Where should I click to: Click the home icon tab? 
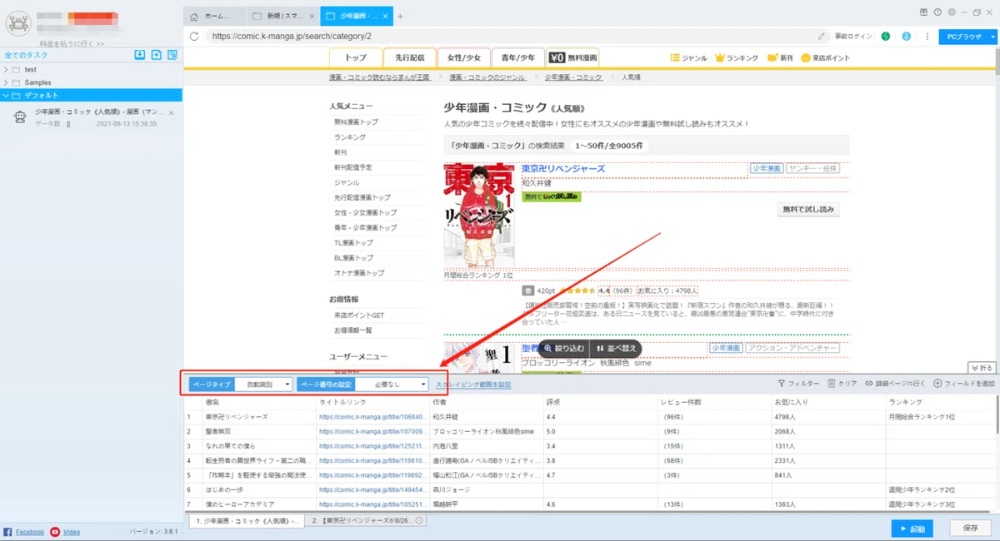pos(194,17)
